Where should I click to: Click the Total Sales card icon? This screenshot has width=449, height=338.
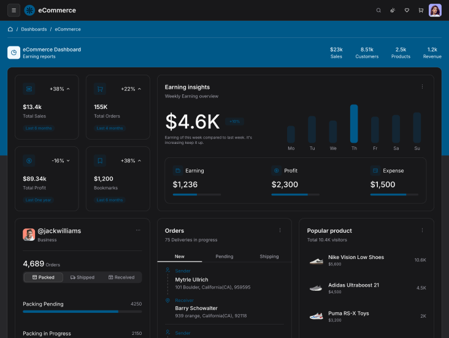[29, 89]
